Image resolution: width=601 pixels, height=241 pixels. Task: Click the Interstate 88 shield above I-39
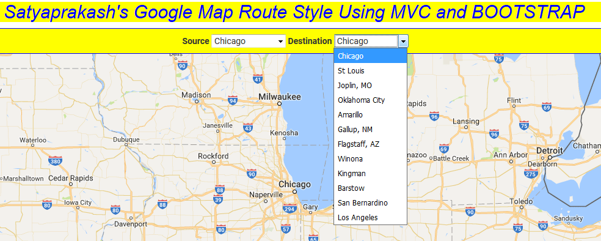coord(220,190)
